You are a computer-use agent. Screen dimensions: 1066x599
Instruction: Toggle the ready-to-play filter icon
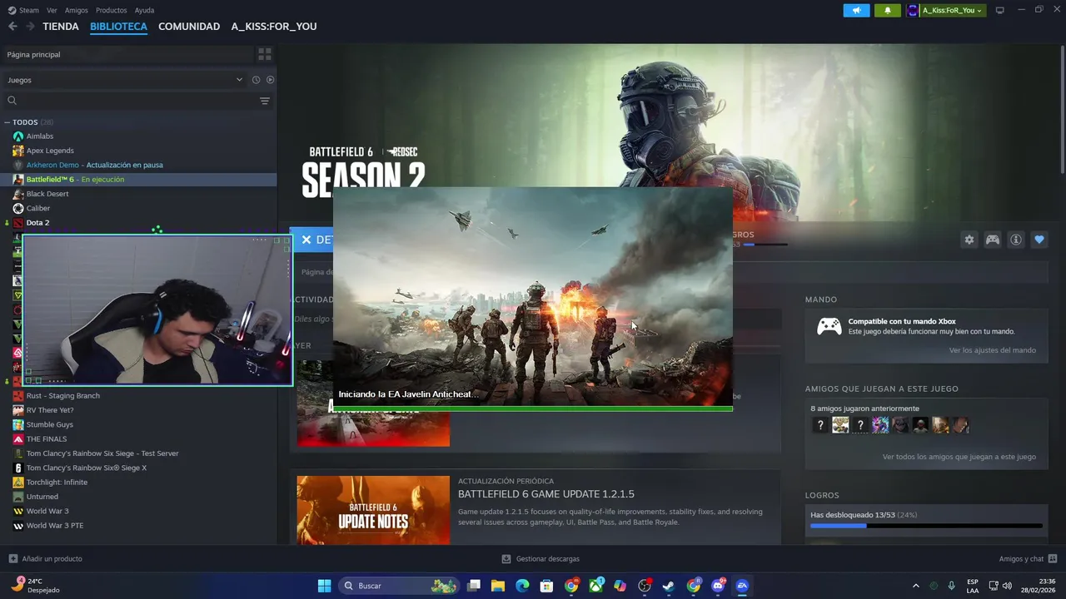pyautogui.click(x=270, y=80)
